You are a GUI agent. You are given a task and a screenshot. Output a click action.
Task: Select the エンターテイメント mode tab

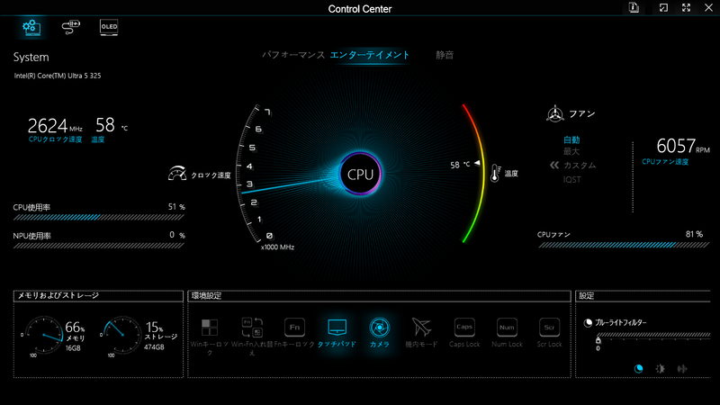coord(369,55)
